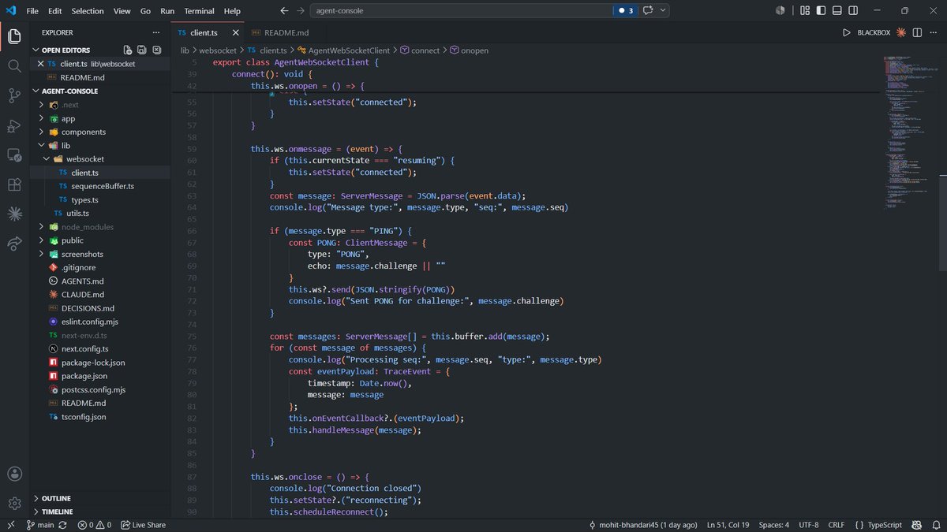This screenshot has width=947, height=532.
Task: Click the Live Share status bar button
Action: tap(144, 525)
